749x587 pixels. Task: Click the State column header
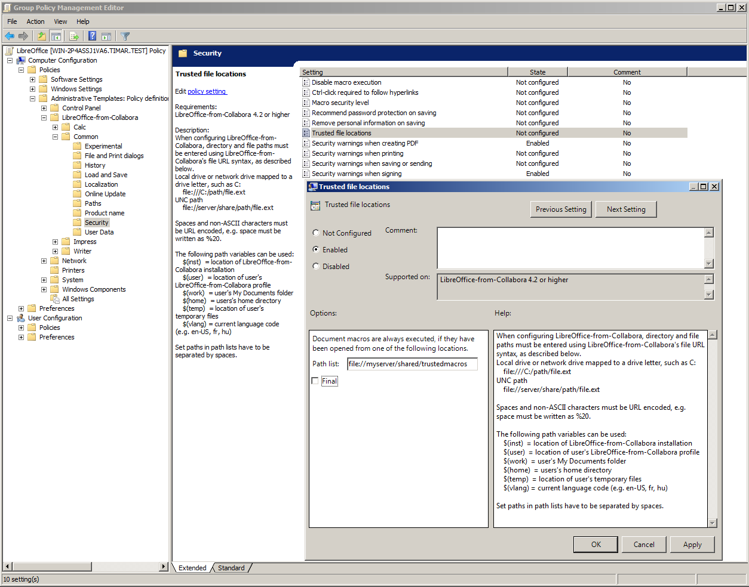point(538,72)
